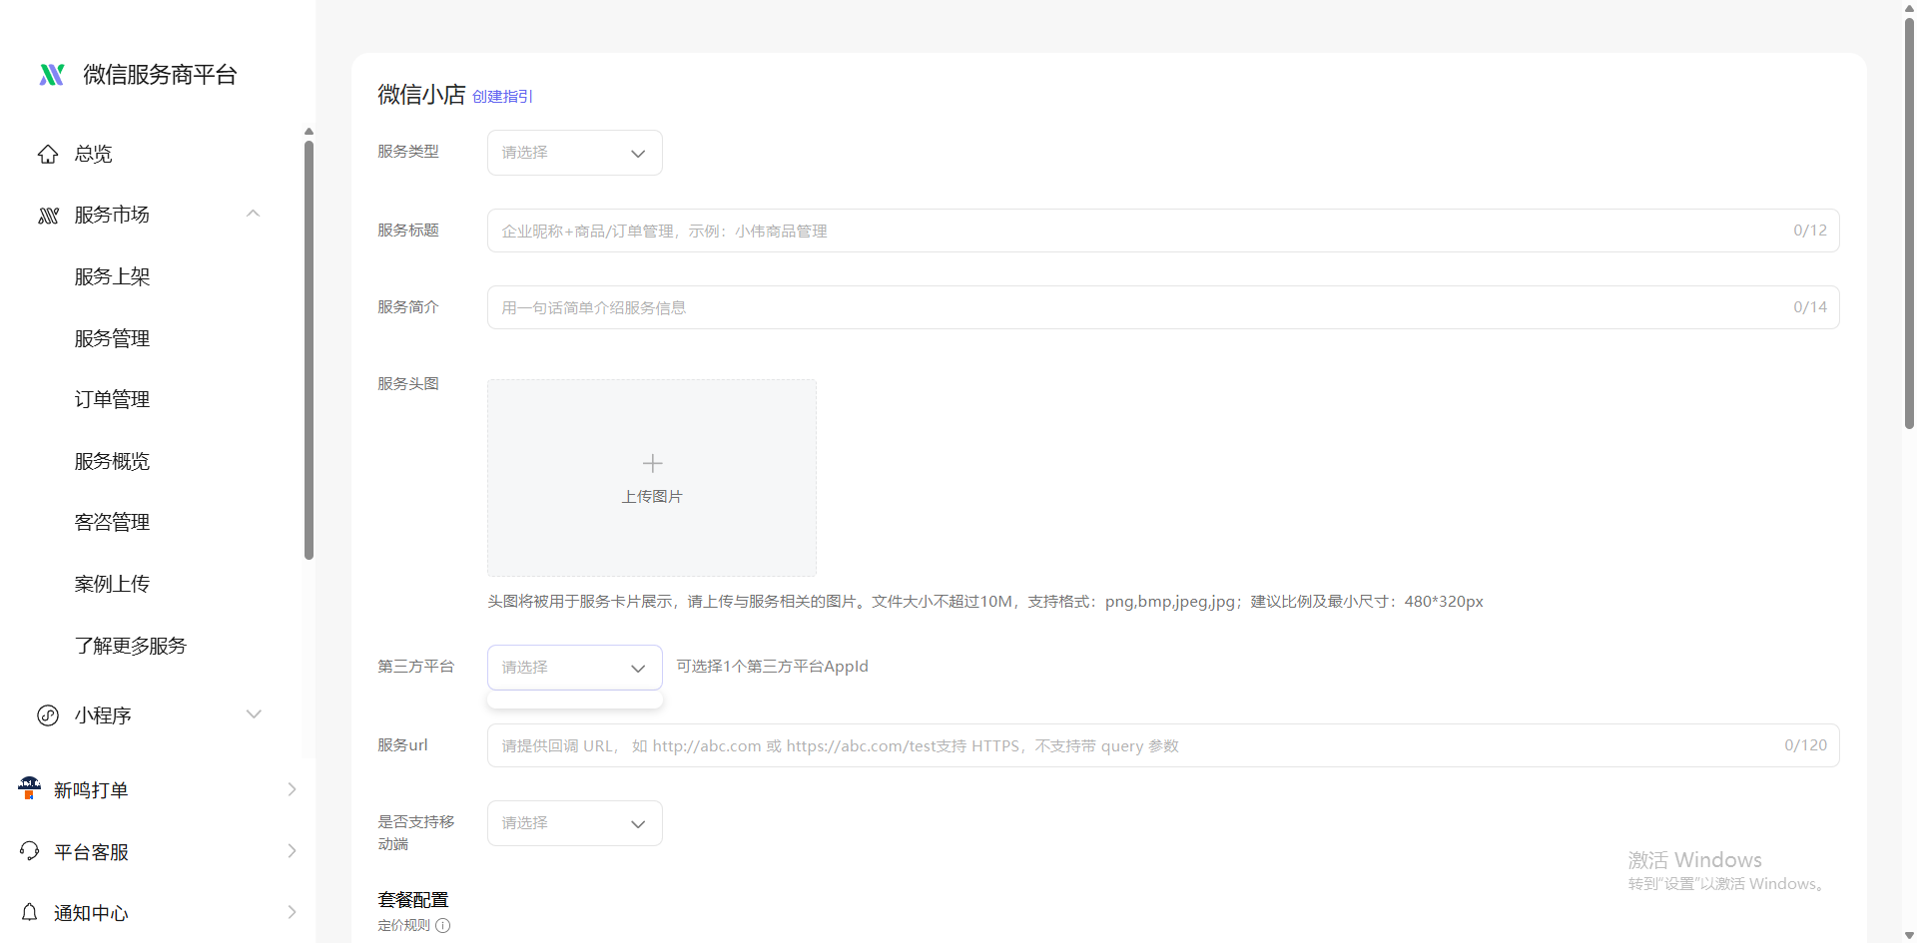The image size is (1917, 943).
Task: Click the 新鸣打单 app icon
Action: 29,789
